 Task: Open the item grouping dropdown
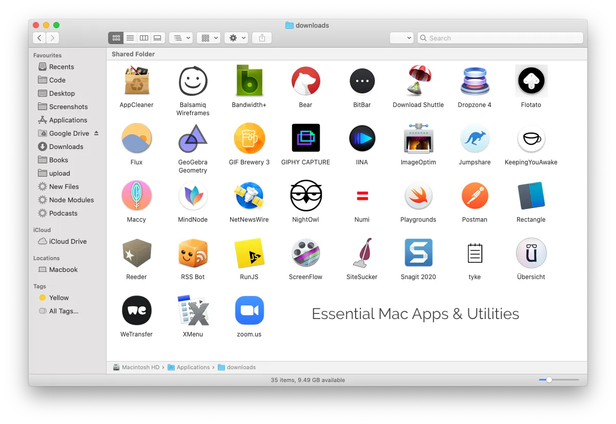[x=209, y=37]
